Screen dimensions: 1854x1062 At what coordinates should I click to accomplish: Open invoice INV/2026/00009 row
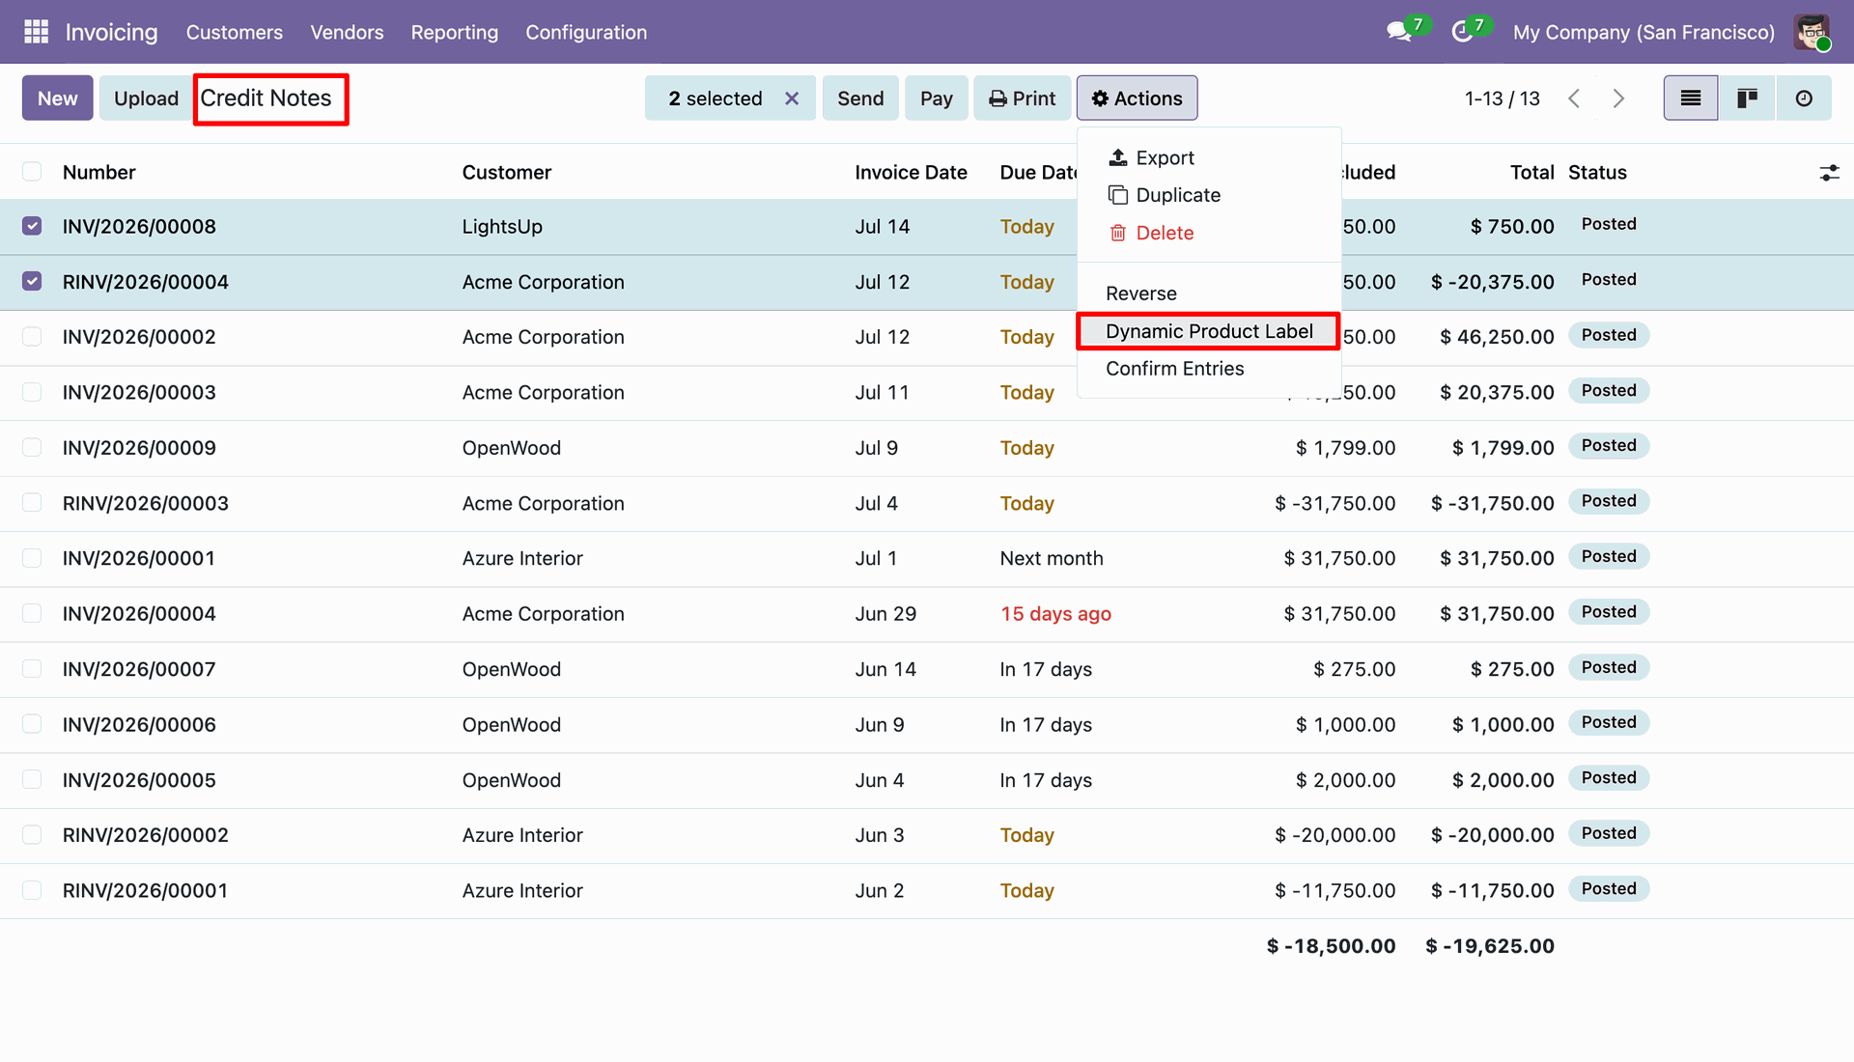(x=927, y=448)
